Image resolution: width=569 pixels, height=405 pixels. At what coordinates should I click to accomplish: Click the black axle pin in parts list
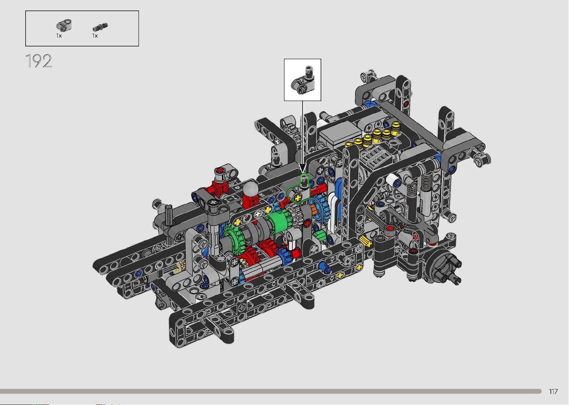(x=100, y=26)
